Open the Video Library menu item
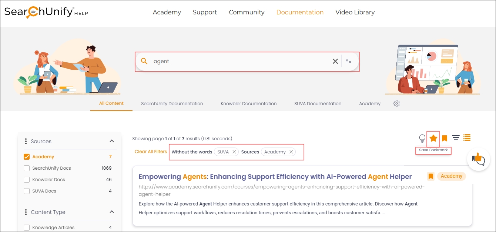496x232 pixels. 355,12
